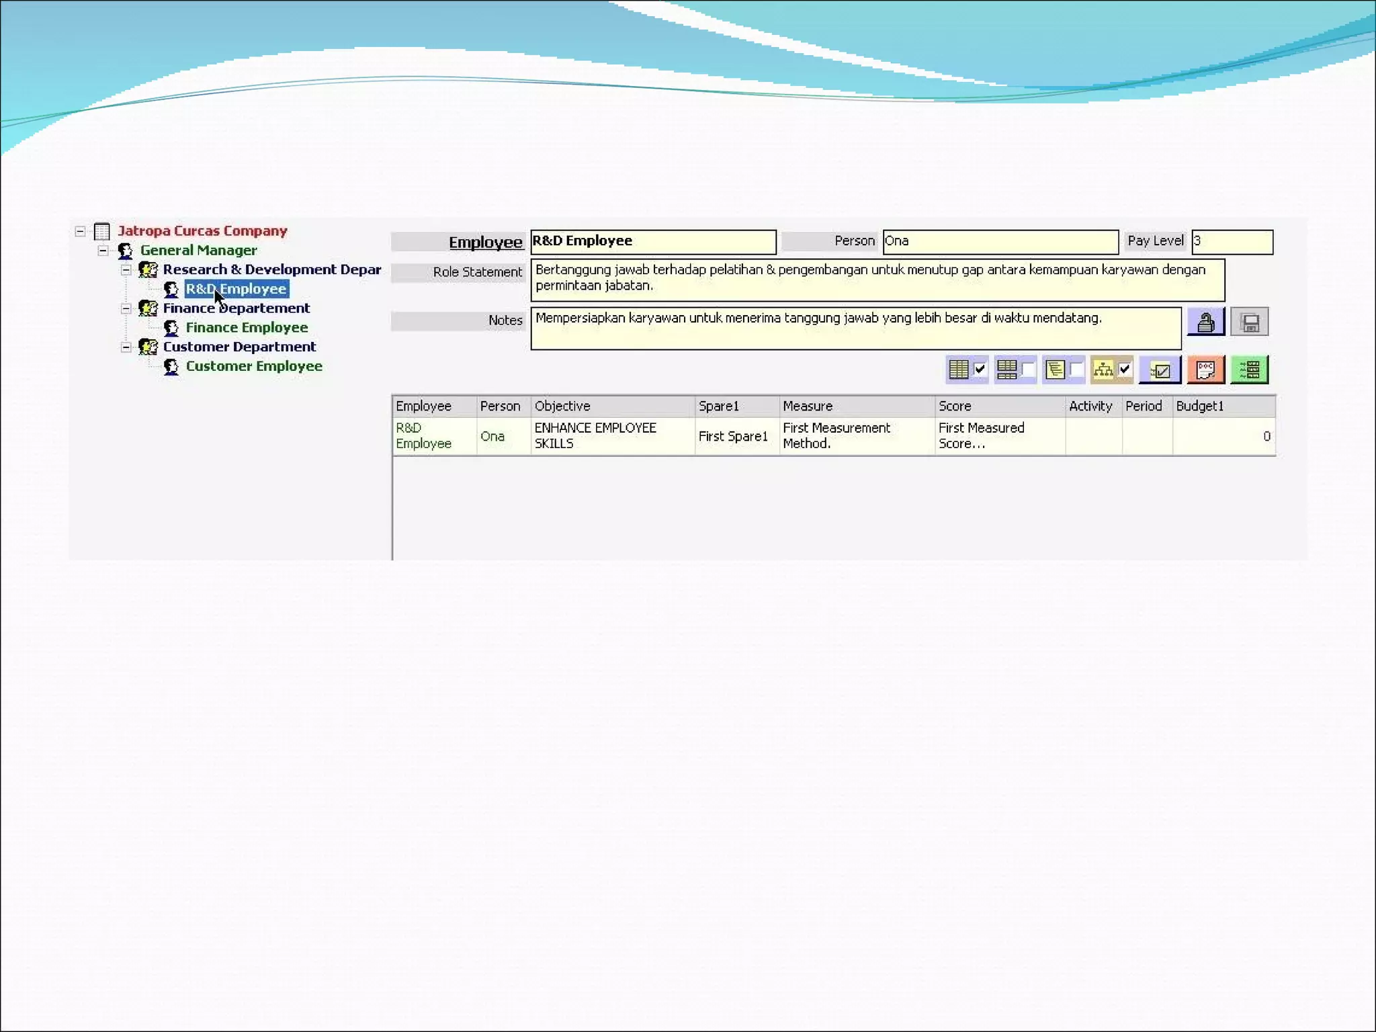Collapse the Finance Departement node
The width and height of the screenshot is (1376, 1032).
[126, 309]
